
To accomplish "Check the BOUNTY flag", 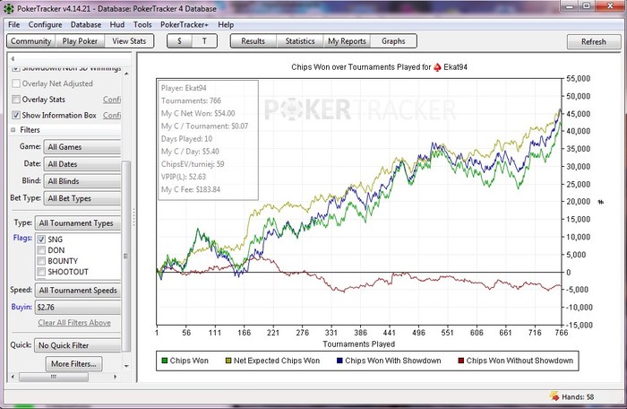I will click(x=41, y=261).
